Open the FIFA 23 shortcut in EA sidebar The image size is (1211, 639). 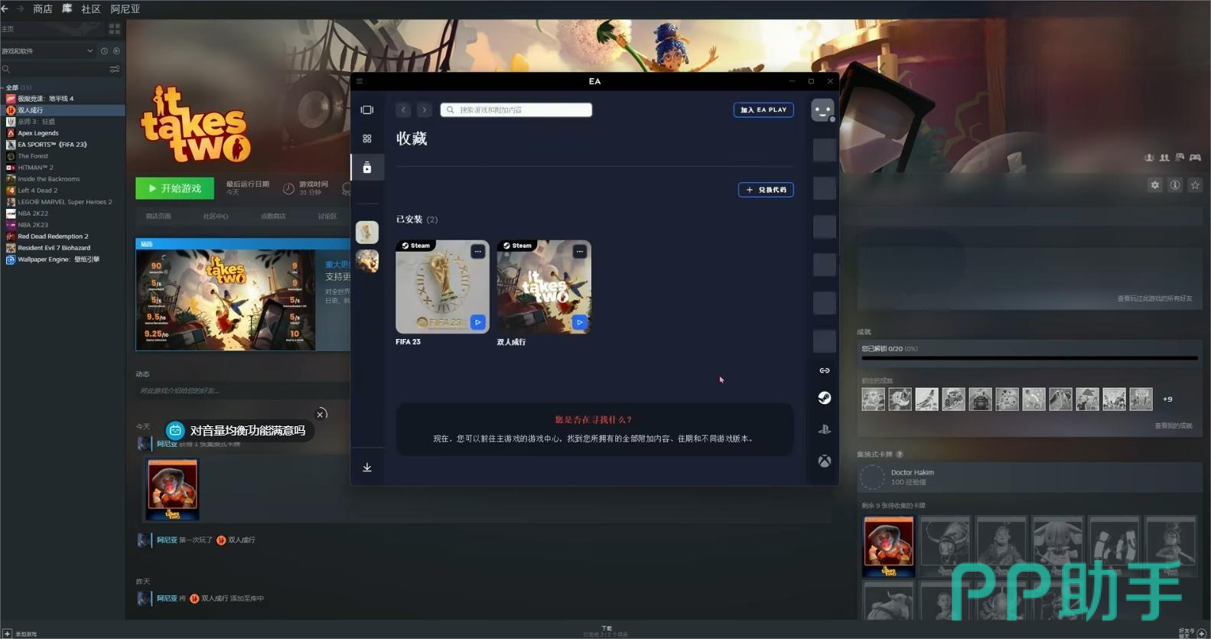[367, 232]
